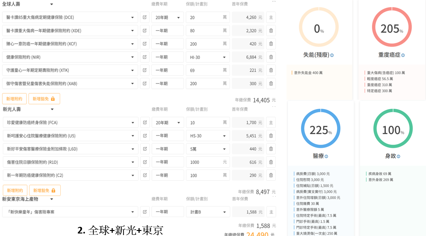This screenshot has height=236, width=426.
Task: Open external link for 「新快樂童年」傷害險專案
Action: pyautogui.click(x=145, y=212)
